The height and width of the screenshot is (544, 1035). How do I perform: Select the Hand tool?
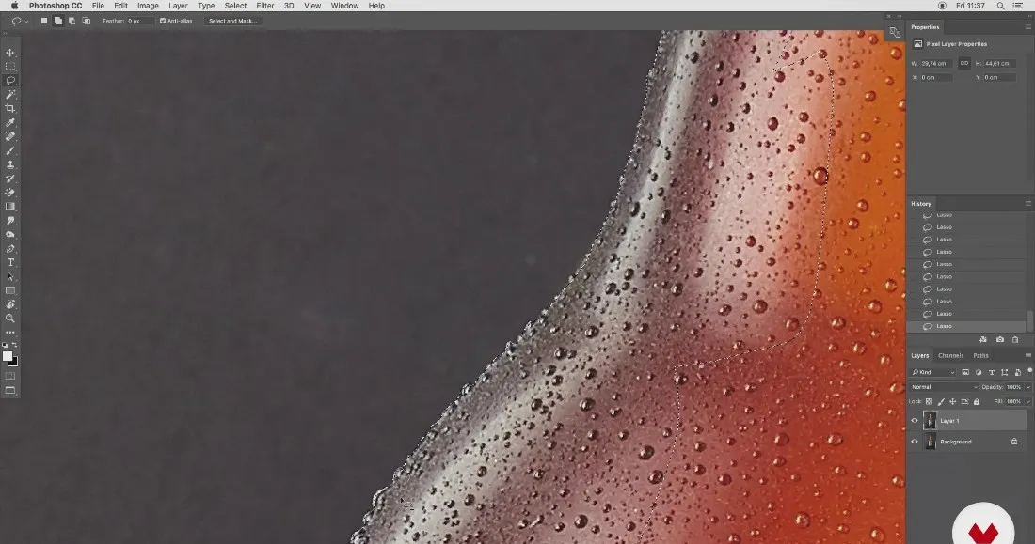[10, 304]
